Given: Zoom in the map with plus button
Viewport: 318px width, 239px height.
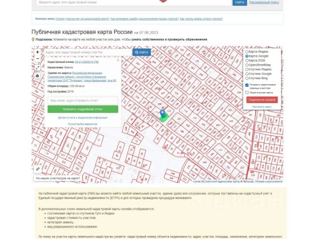Looking at the screenshot, I should [38, 52].
